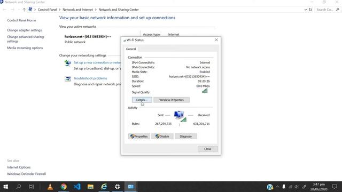Open the address bar history dropdown
Image resolution: width=342 pixels, height=192 pixels.
coord(305,10)
